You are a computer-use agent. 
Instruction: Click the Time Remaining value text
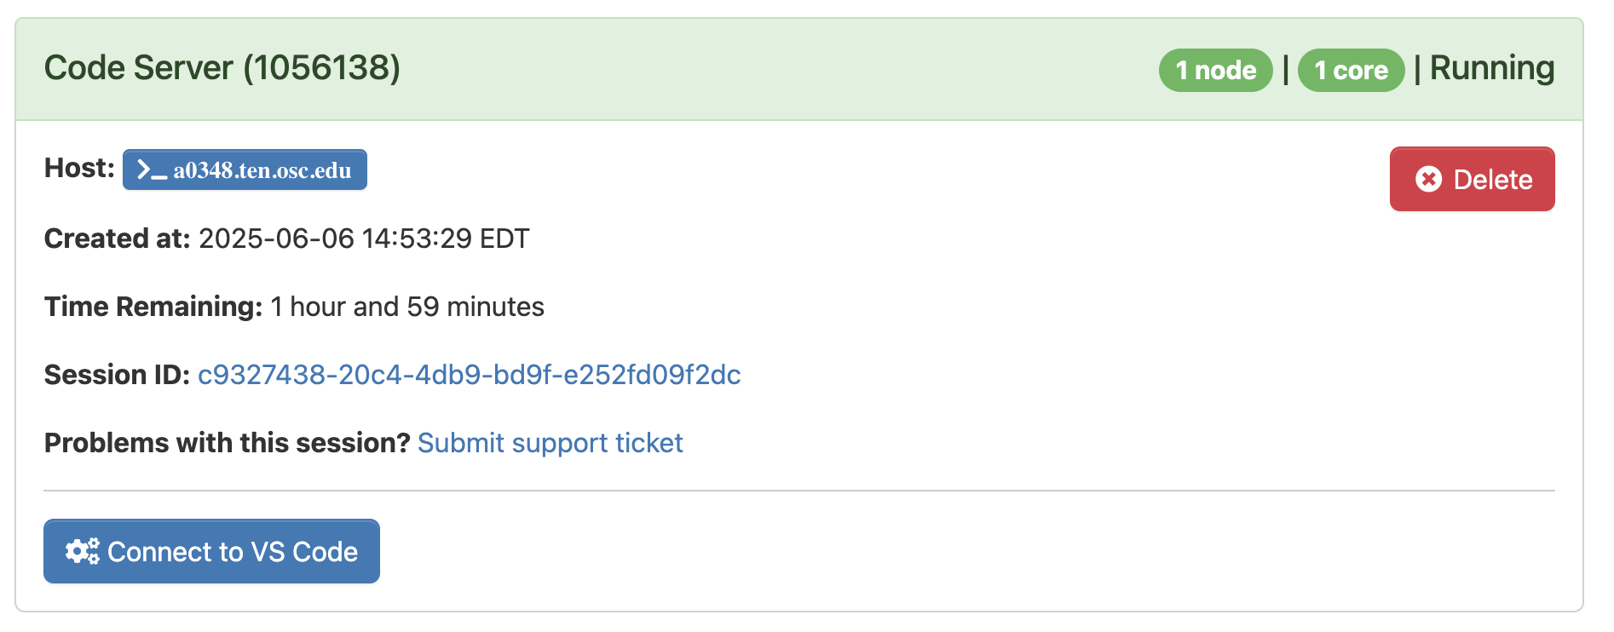click(x=407, y=307)
